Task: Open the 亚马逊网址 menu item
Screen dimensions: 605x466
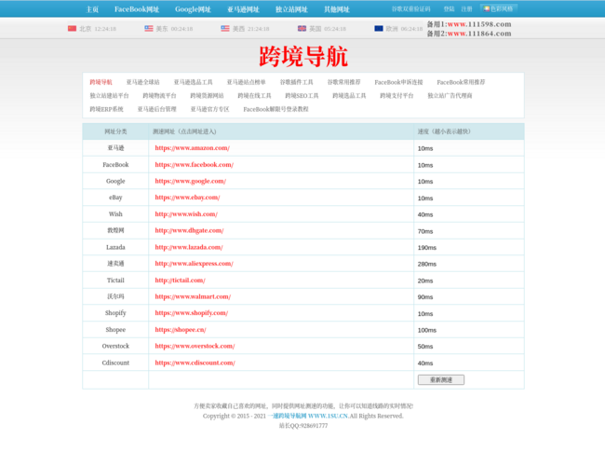Action: tap(243, 9)
